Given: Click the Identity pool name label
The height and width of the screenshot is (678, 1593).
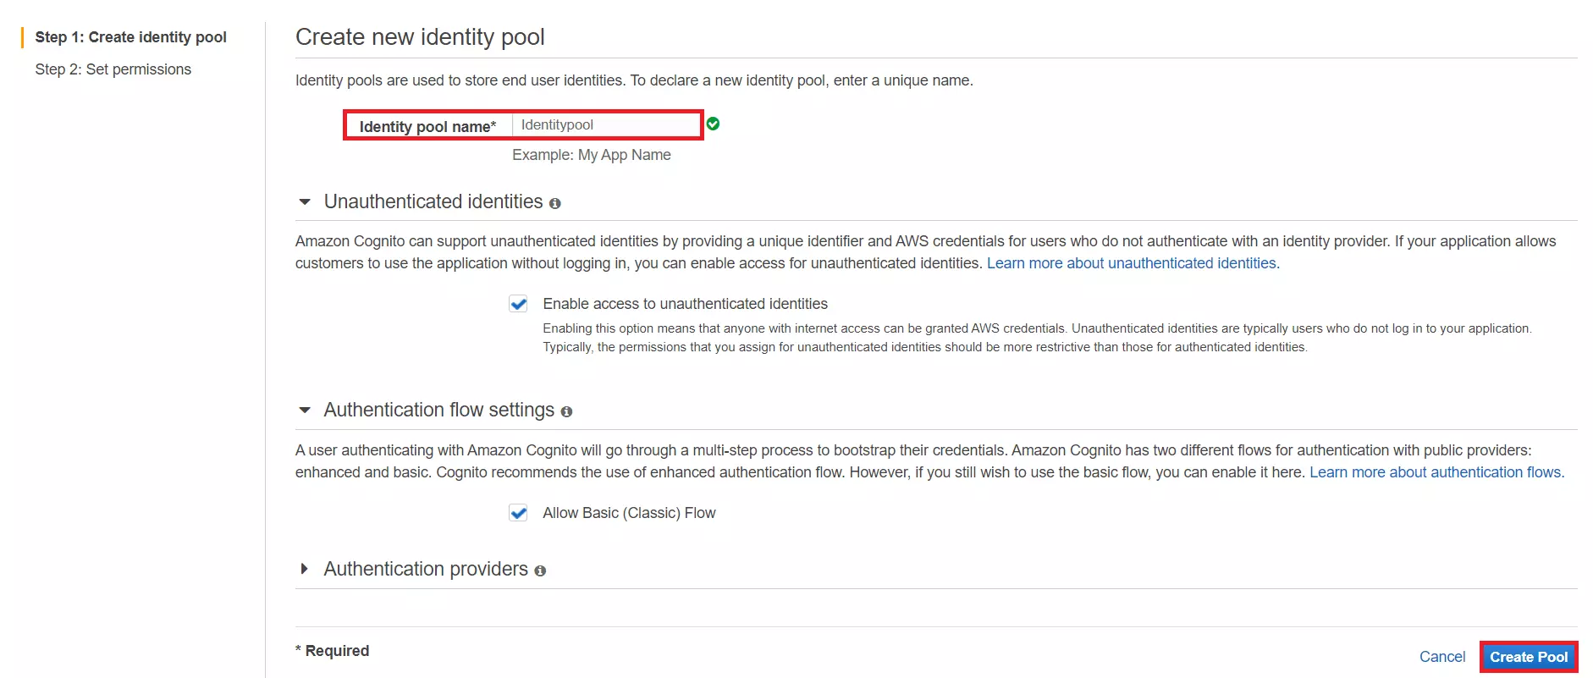Looking at the screenshot, I should (x=427, y=126).
